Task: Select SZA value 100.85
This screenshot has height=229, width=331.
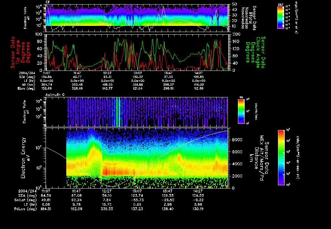Action: tap(199, 77)
